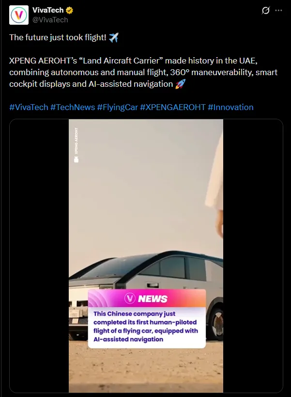Open the #VivaTech hashtag
The height and width of the screenshot is (397, 291).
pyautogui.click(x=29, y=107)
